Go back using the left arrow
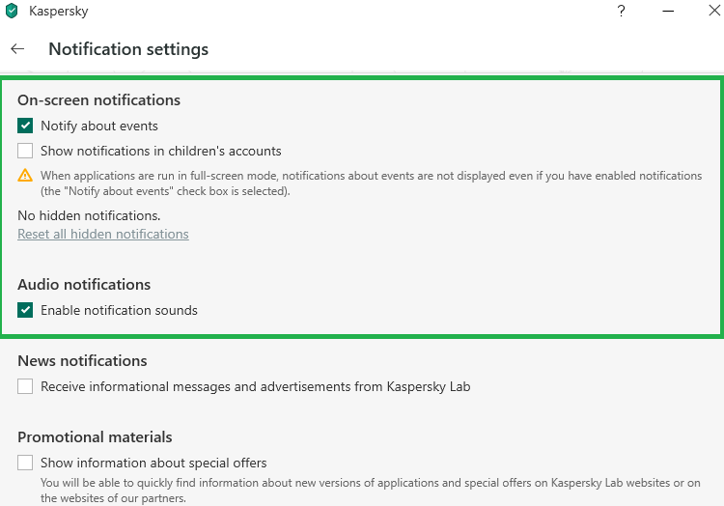This screenshot has width=724, height=506. (17, 48)
